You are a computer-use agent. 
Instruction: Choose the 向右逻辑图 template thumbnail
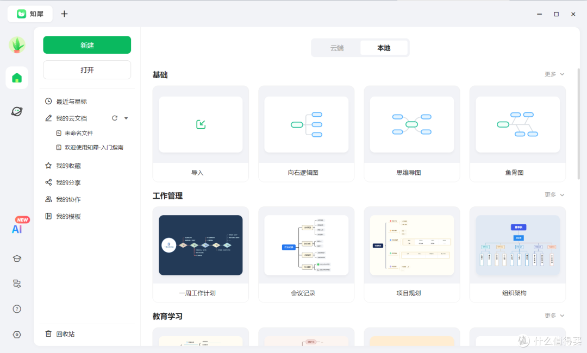pos(306,124)
